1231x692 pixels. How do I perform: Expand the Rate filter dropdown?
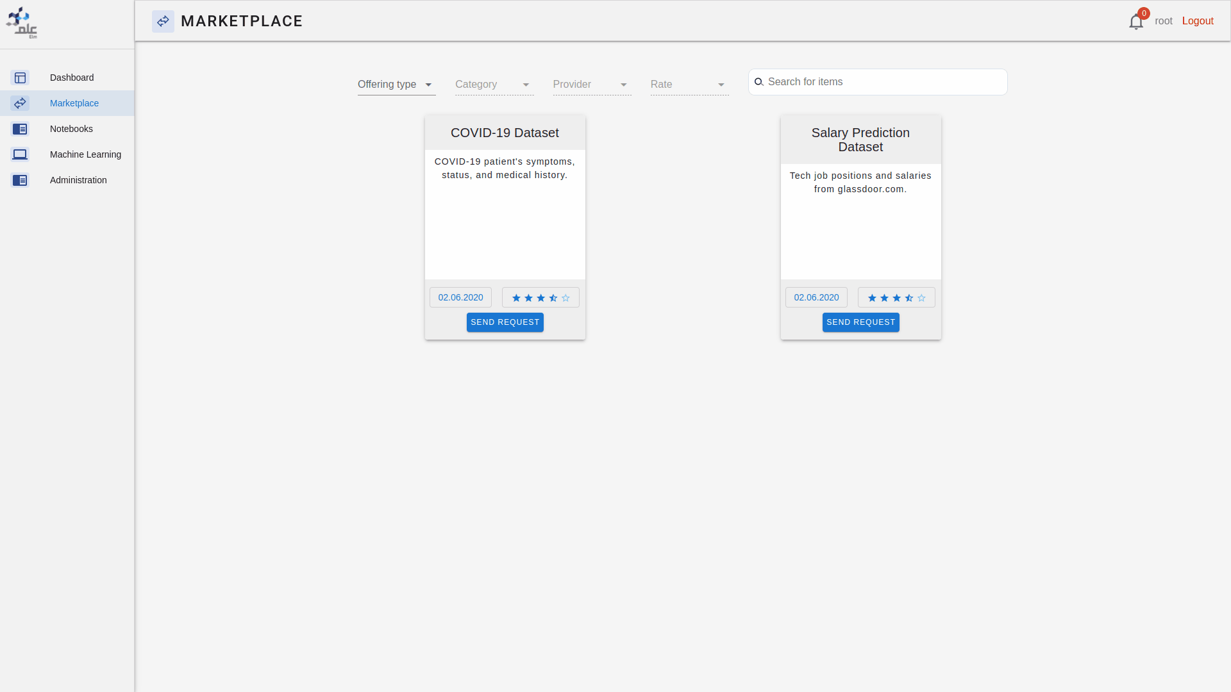pos(689,85)
